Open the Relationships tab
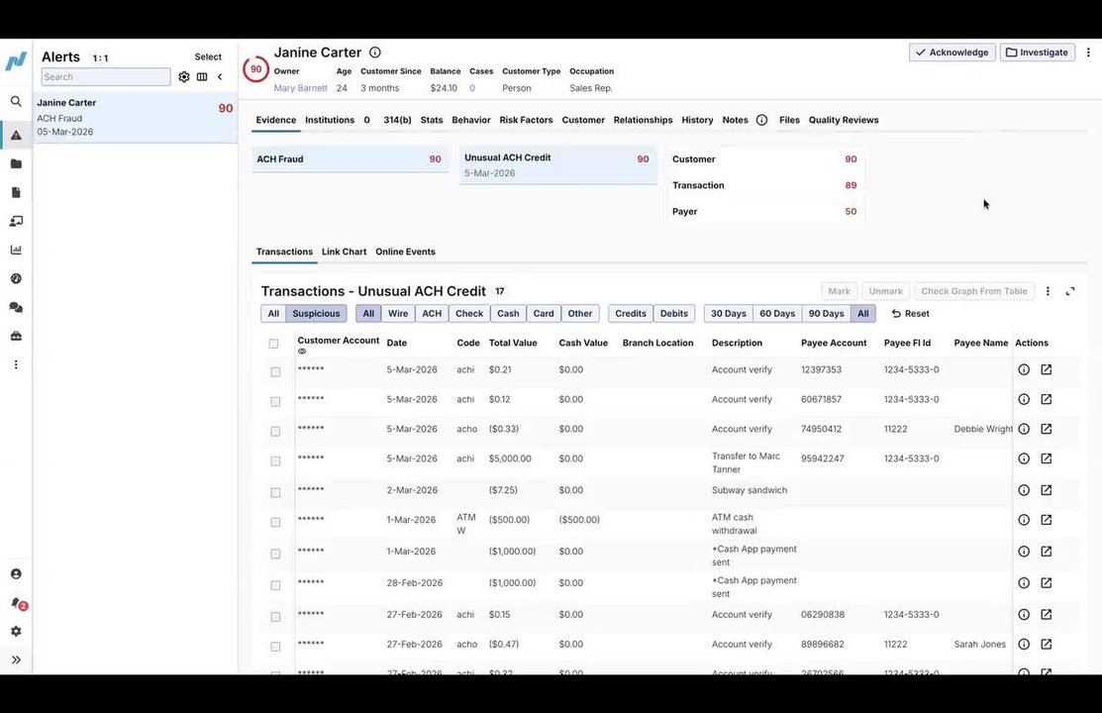 tap(643, 120)
